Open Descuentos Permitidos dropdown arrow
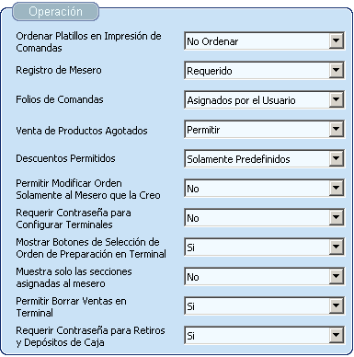The height and width of the screenshot is (357, 354). pyautogui.click(x=336, y=158)
